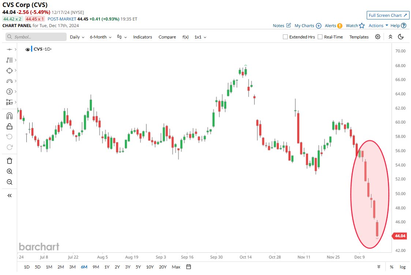Select the trend line drawing tool
The image size is (411, 275).
coord(10,49)
